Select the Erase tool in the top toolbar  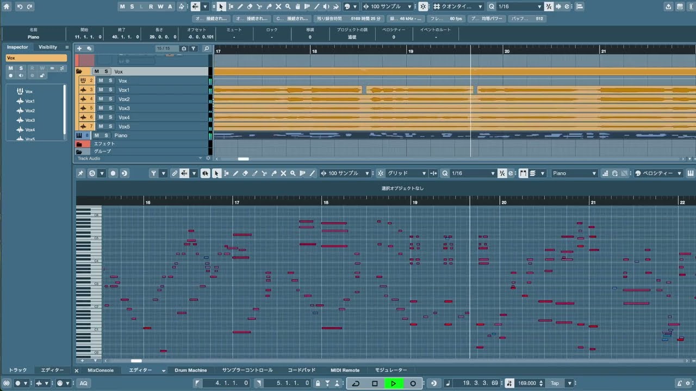(x=250, y=7)
